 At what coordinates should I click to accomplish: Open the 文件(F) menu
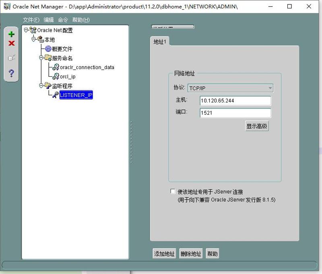pyautogui.click(x=31, y=20)
